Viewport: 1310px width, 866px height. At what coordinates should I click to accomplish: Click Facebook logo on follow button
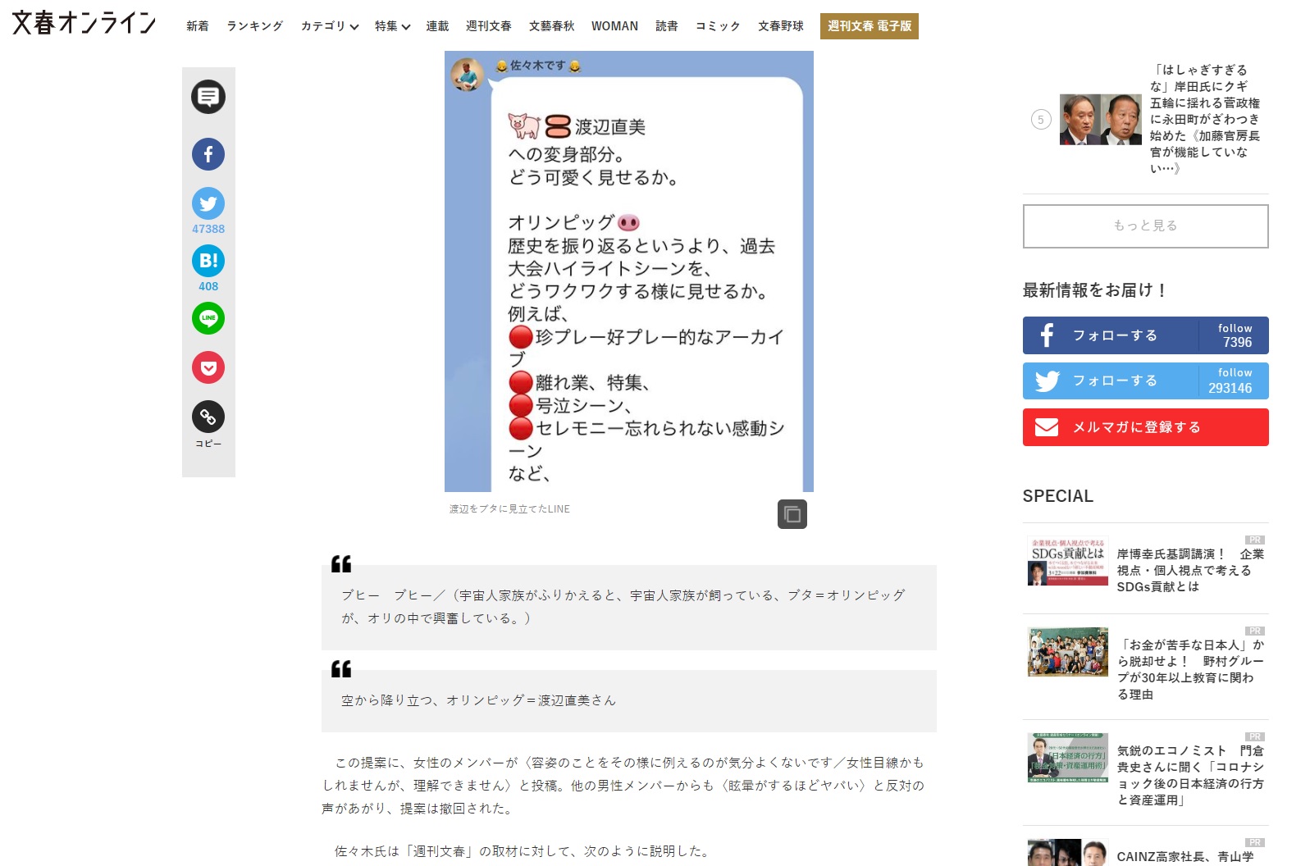[x=1047, y=335]
